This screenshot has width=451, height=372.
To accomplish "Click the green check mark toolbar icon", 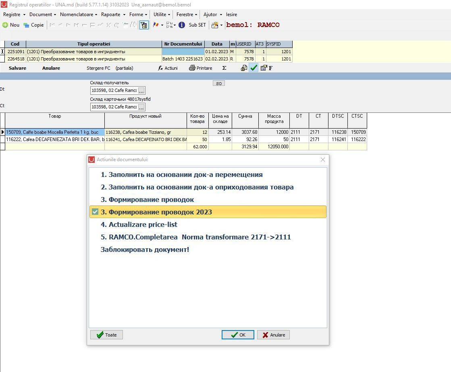I will [254, 68].
